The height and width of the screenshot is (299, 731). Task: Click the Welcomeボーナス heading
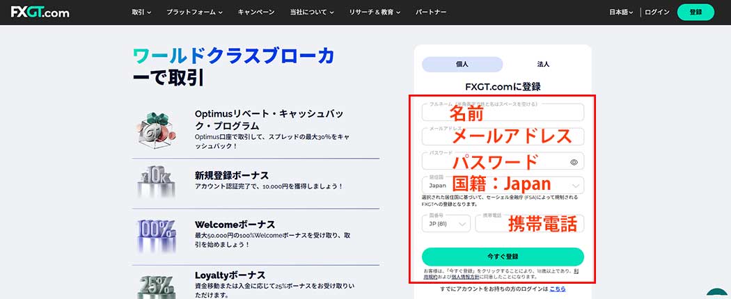click(x=235, y=225)
